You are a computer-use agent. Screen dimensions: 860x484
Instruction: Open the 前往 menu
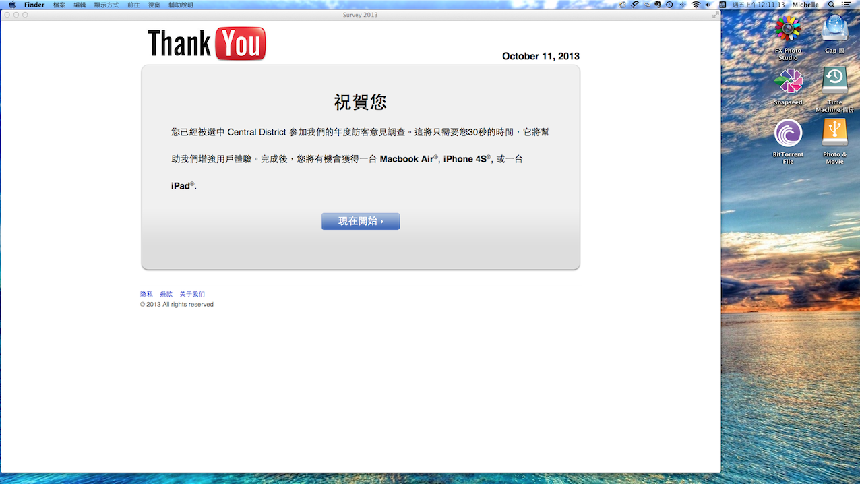tap(133, 5)
